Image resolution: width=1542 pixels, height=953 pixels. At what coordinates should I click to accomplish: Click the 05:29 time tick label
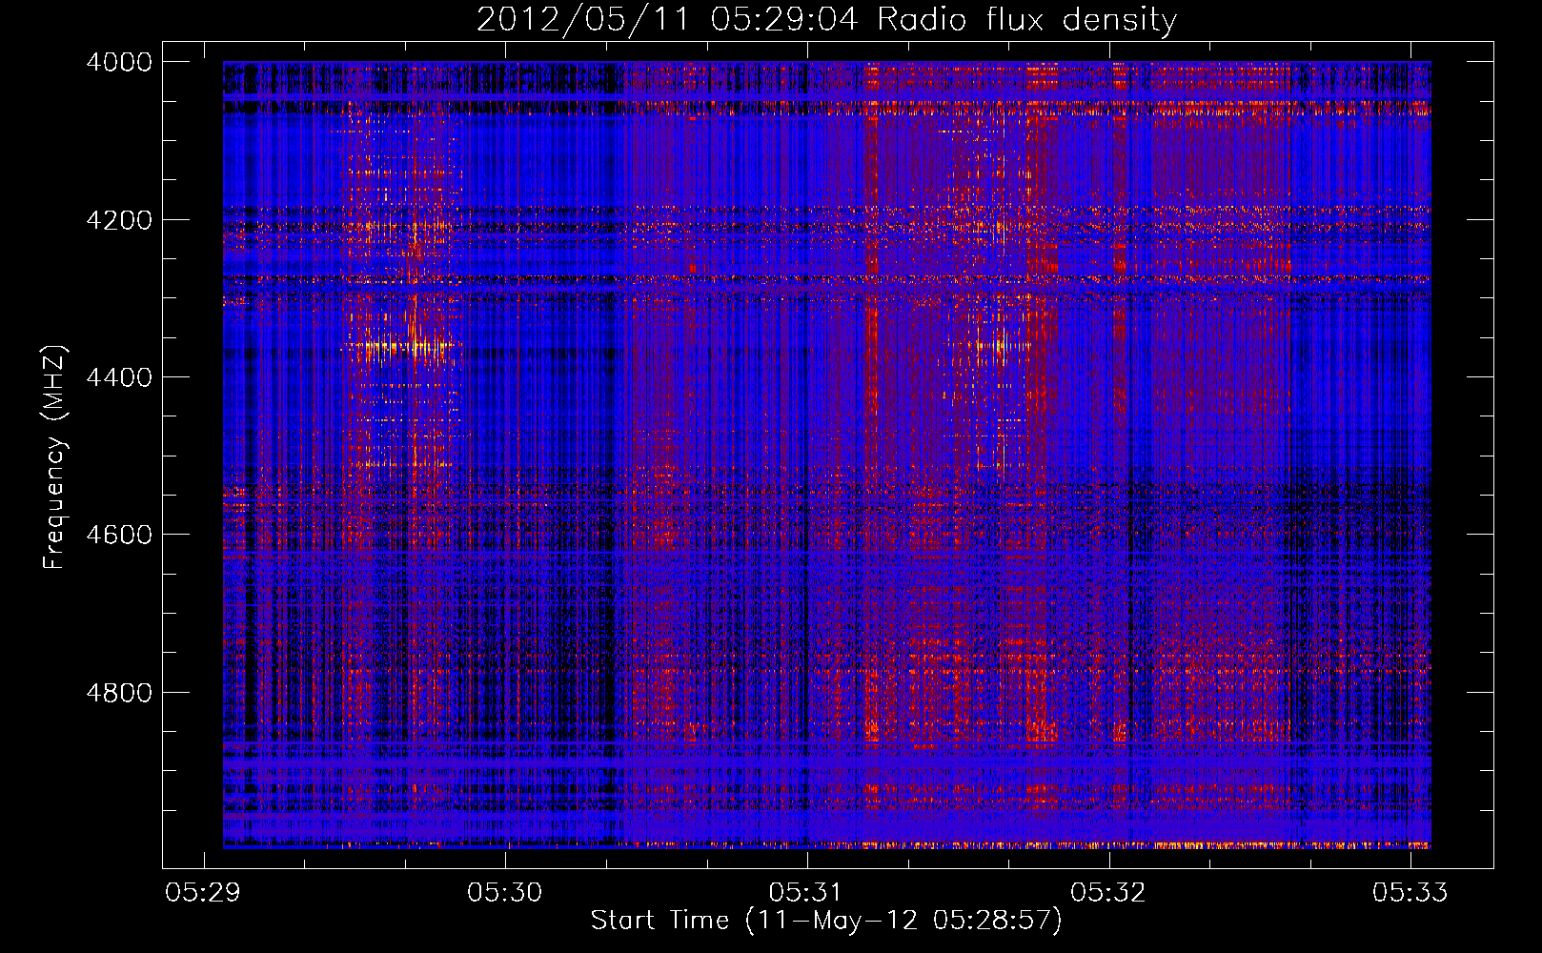202,892
